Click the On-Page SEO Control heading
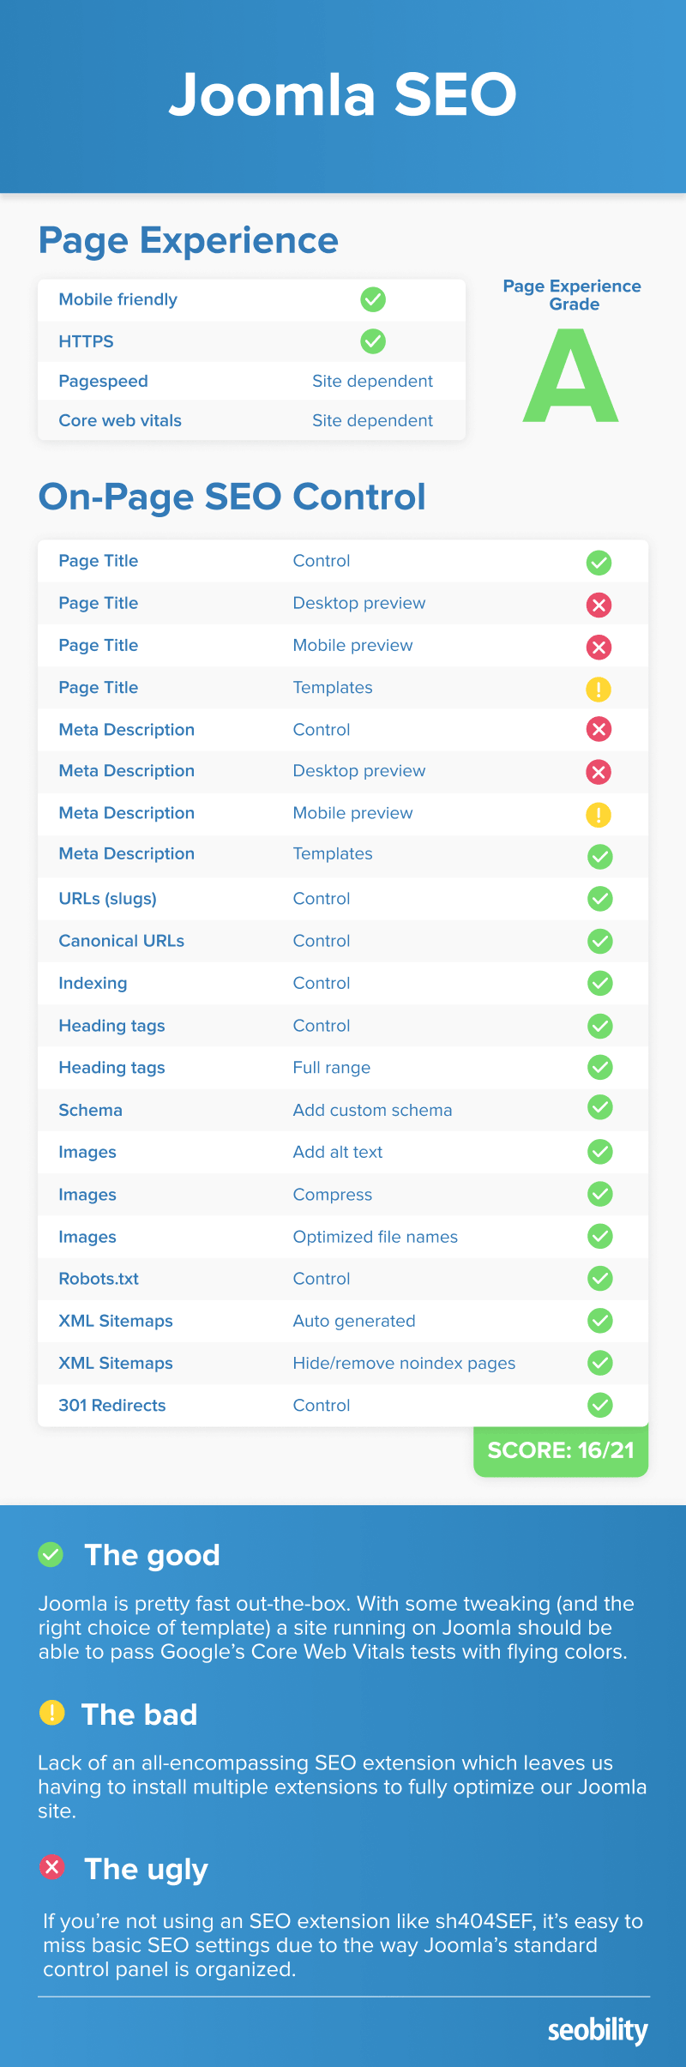The image size is (686, 2067). (232, 497)
